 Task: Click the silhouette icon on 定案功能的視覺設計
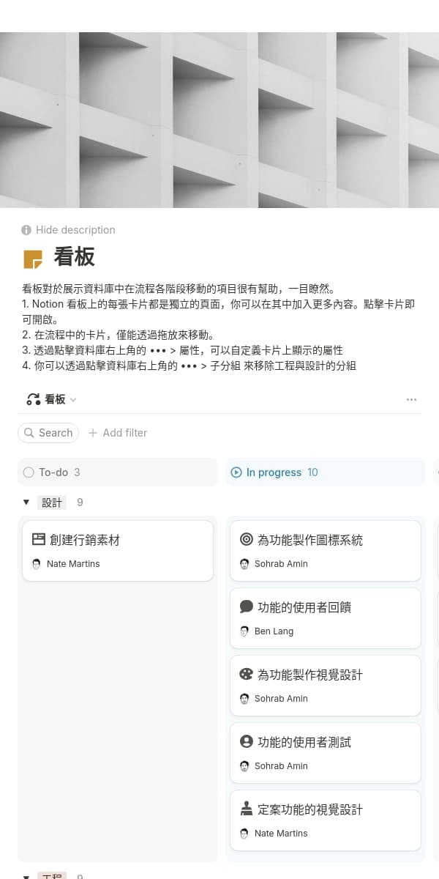point(245,809)
